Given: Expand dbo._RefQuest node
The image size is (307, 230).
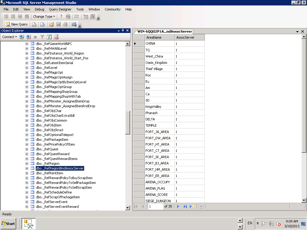Looking at the screenshot, I should pos(27,149).
